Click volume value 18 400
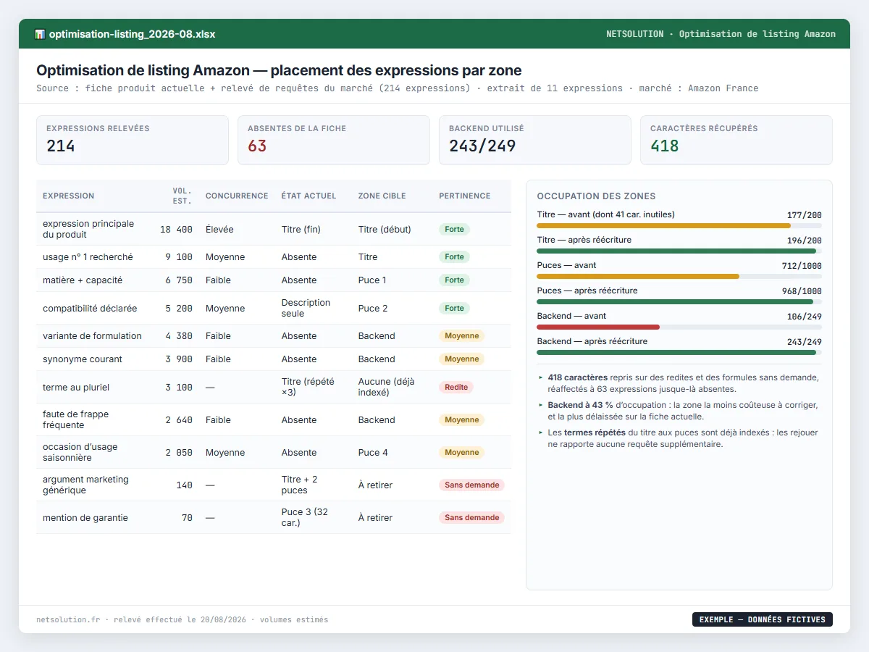The width and height of the screenshot is (869, 652). coord(176,230)
